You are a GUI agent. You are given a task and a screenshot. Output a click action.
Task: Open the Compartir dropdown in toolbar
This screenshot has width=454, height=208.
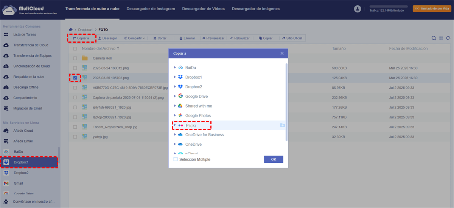click(135, 38)
